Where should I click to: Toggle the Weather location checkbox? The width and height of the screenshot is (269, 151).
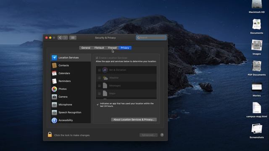click(x=99, y=78)
